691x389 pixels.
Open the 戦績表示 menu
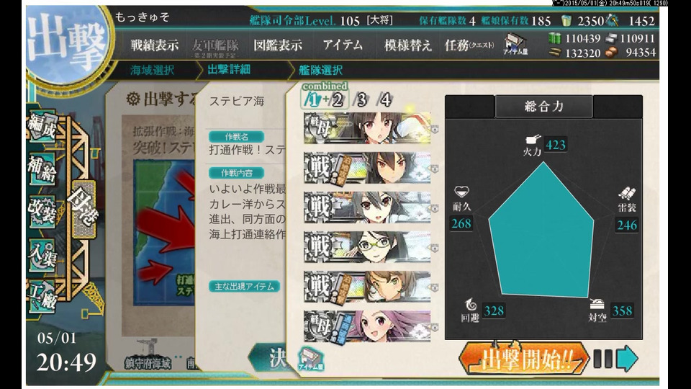point(154,45)
